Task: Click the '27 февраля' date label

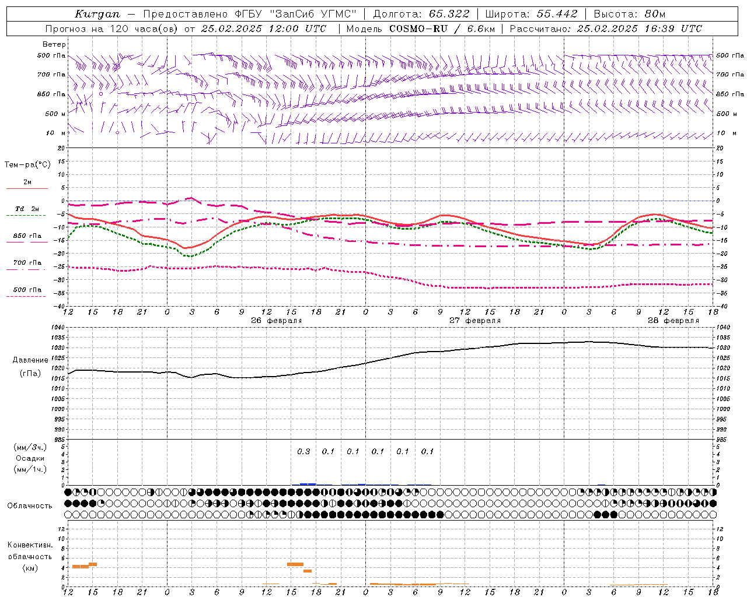Action: click(x=475, y=321)
